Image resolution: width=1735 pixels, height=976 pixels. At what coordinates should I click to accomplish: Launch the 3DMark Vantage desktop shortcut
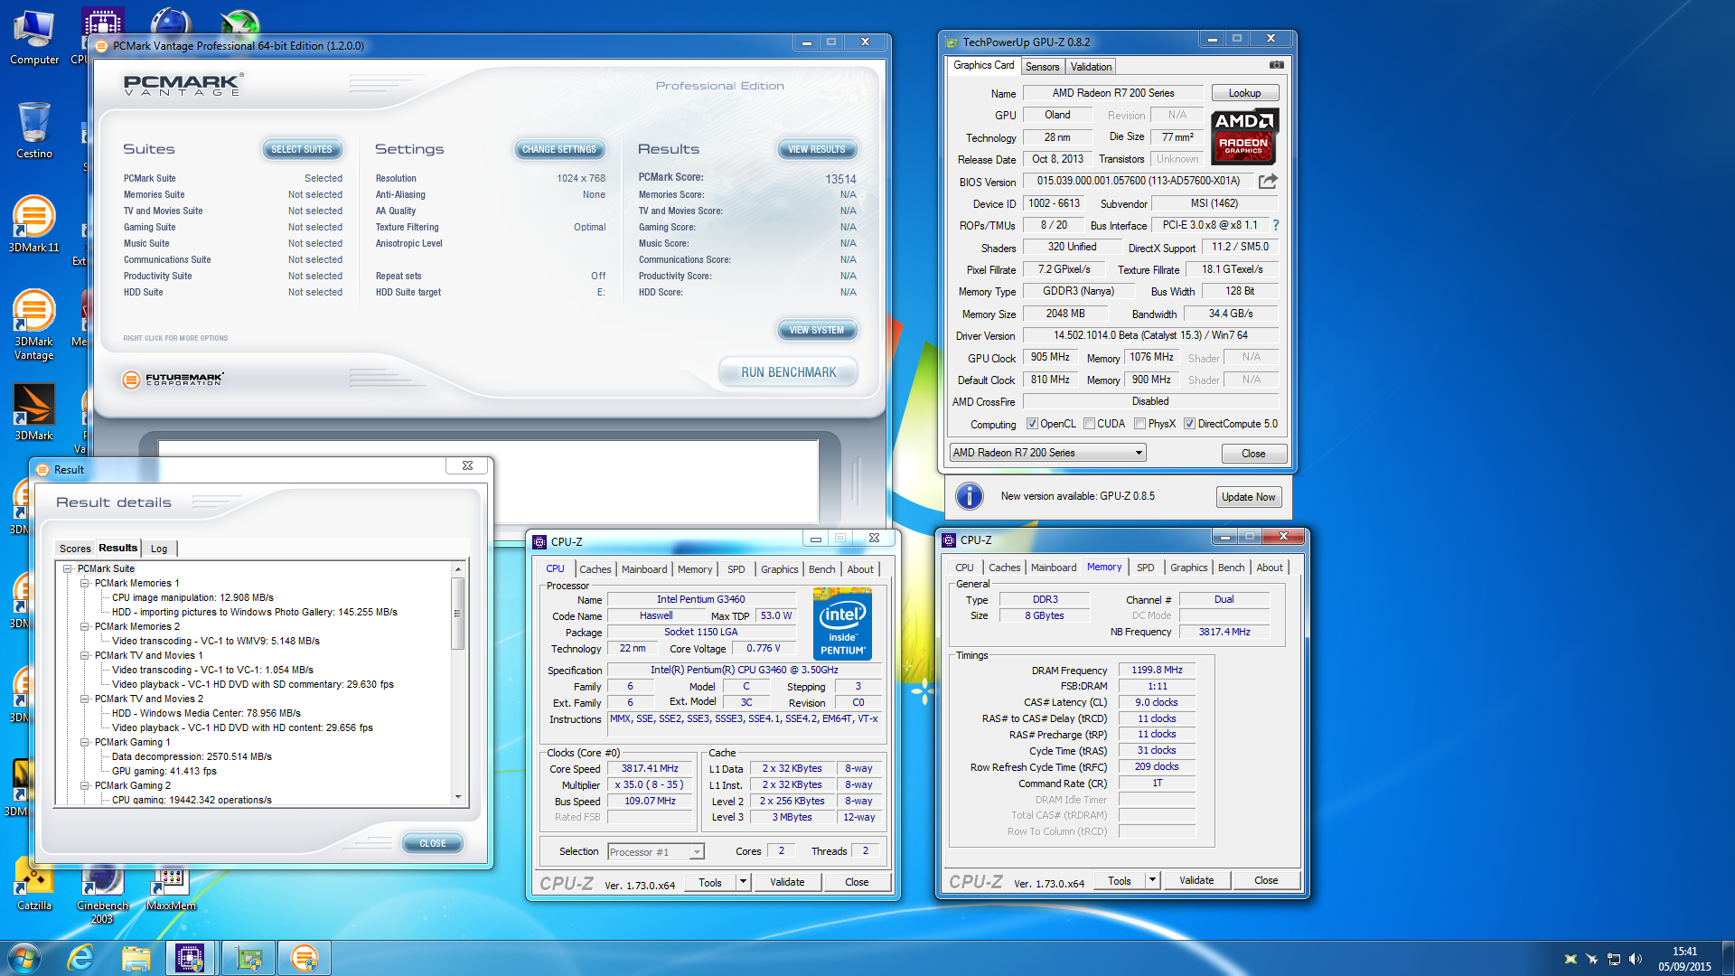pyautogui.click(x=33, y=324)
